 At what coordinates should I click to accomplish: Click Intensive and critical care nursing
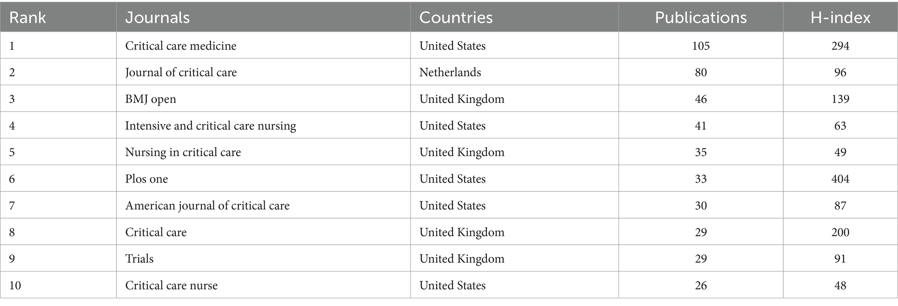[x=210, y=126]
